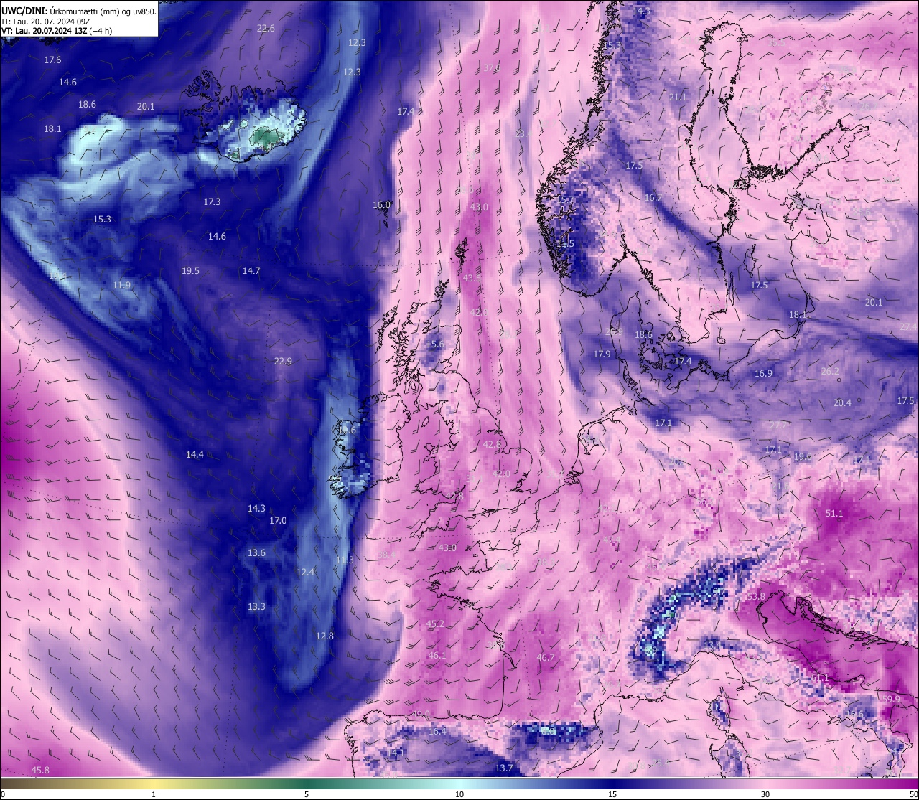Click the 11.5 value over southern Norway

coord(566,244)
